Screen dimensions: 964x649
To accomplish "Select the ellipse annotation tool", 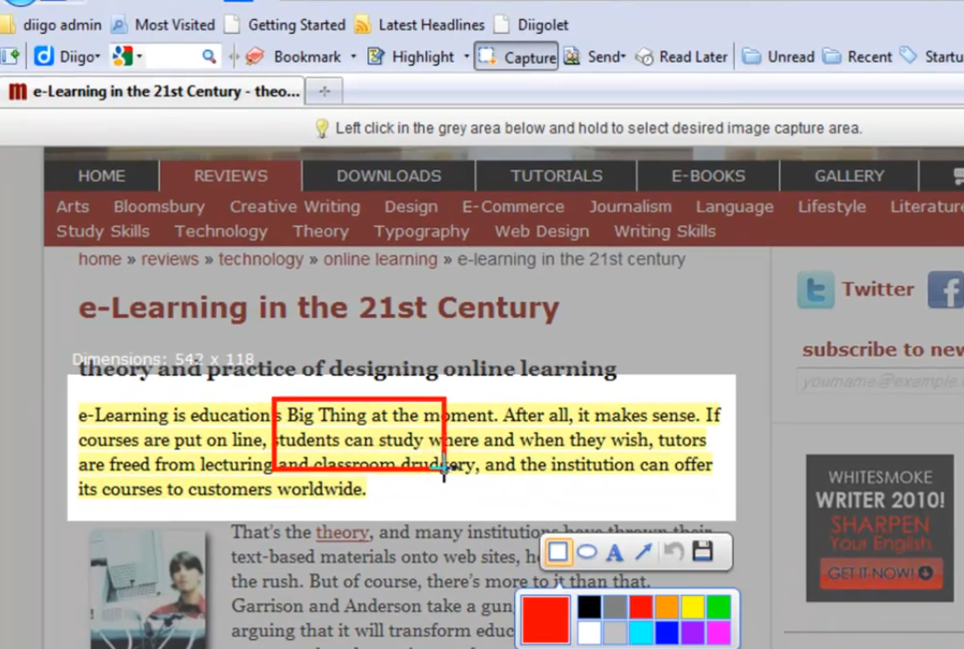I will [587, 552].
